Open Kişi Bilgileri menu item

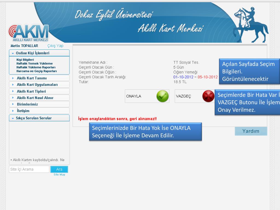pyautogui.click(x=25, y=60)
